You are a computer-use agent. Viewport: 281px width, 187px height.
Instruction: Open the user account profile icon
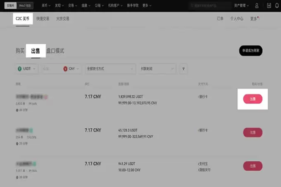(257, 5)
